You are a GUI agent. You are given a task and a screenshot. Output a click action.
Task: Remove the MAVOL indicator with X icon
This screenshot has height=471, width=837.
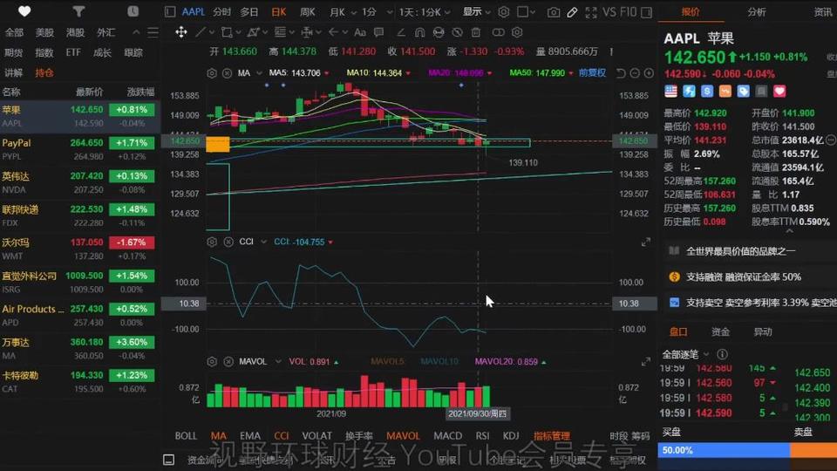click(228, 361)
